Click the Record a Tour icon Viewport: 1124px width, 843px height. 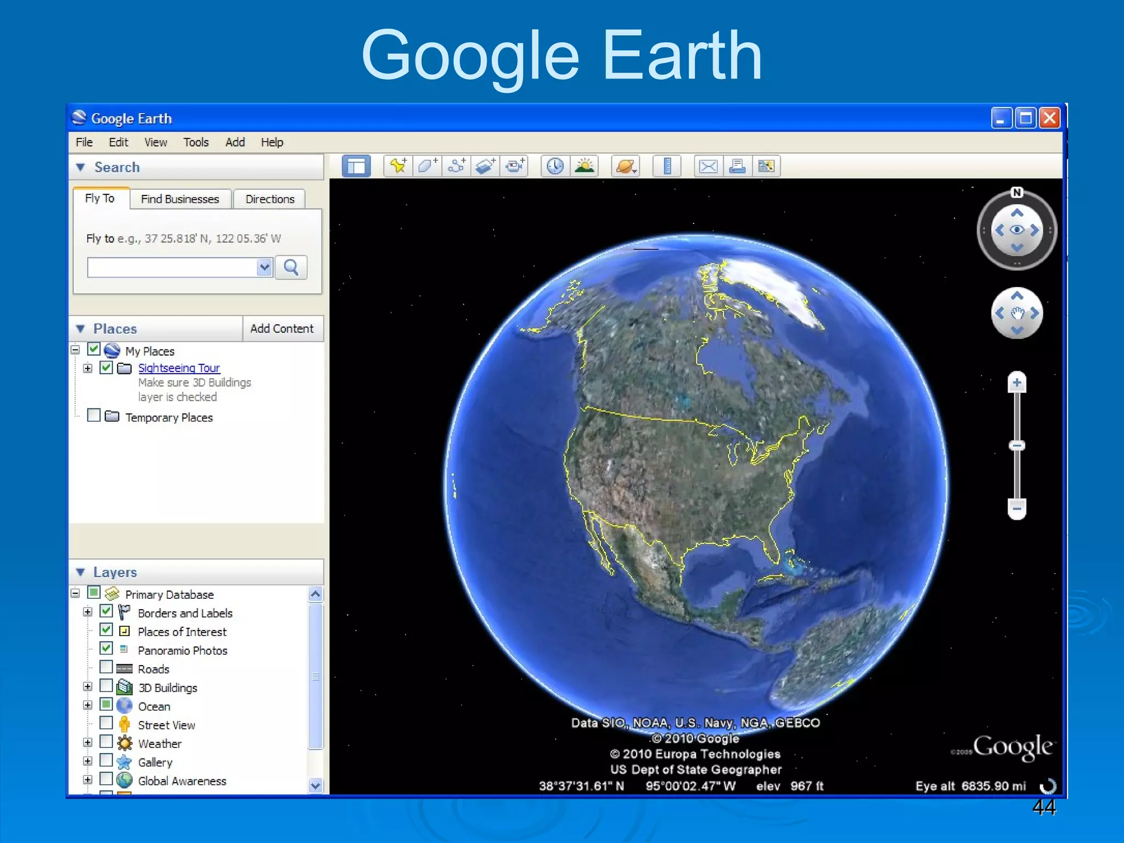(x=514, y=166)
